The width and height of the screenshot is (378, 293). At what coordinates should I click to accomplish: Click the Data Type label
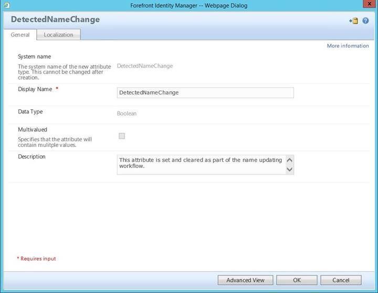(x=30, y=111)
